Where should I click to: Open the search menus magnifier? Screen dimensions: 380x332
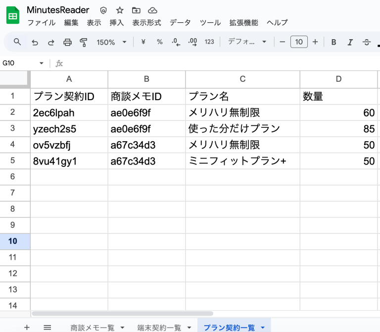[17, 42]
